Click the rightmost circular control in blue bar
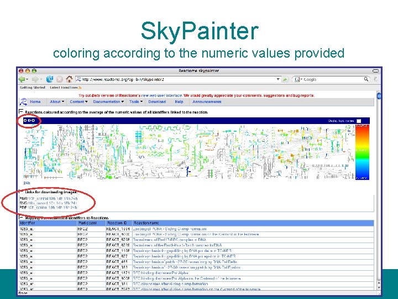Viewport: 398px width, 299px height. [33, 121]
